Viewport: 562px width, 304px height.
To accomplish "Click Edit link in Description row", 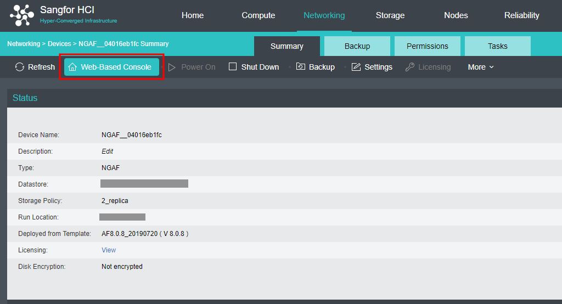I will pos(107,151).
